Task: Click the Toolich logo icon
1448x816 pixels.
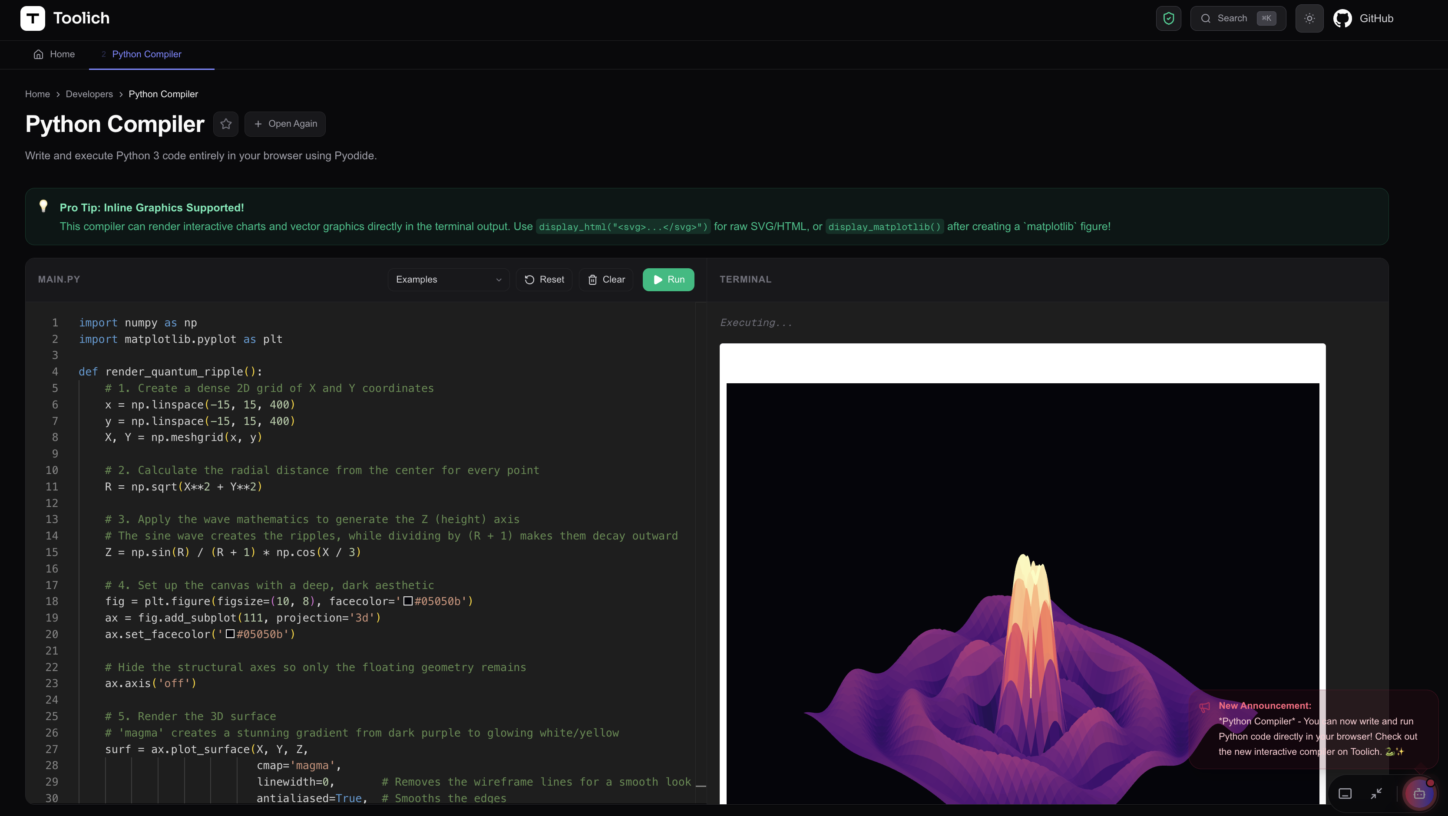Action: pos(33,19)
